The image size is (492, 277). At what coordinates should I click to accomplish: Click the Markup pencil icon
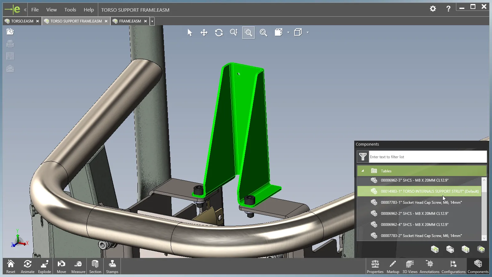(x=393, y=267)
